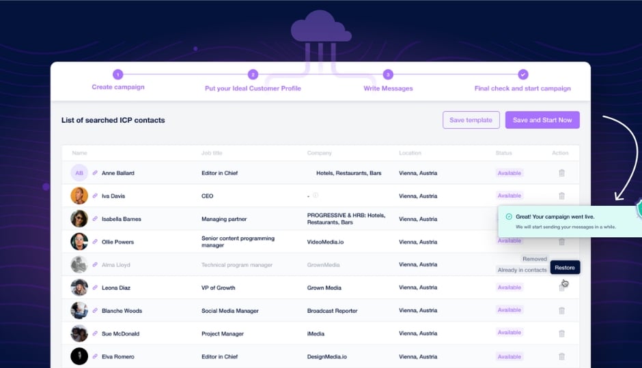Open Leona Diaz's profile link icon
Image resolution: width=642 pixels, height=368 pixels.
(x=95, y=287)
